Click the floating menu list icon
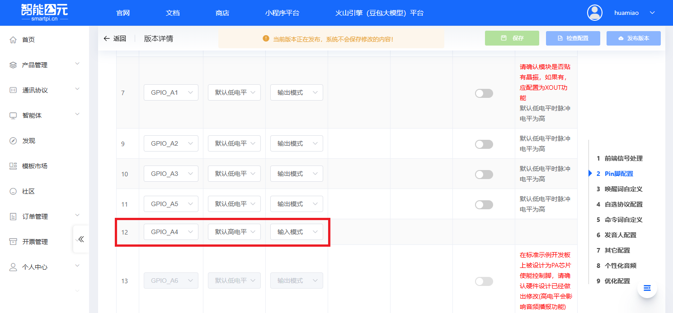673x313 pixels. tap(647, 288)
